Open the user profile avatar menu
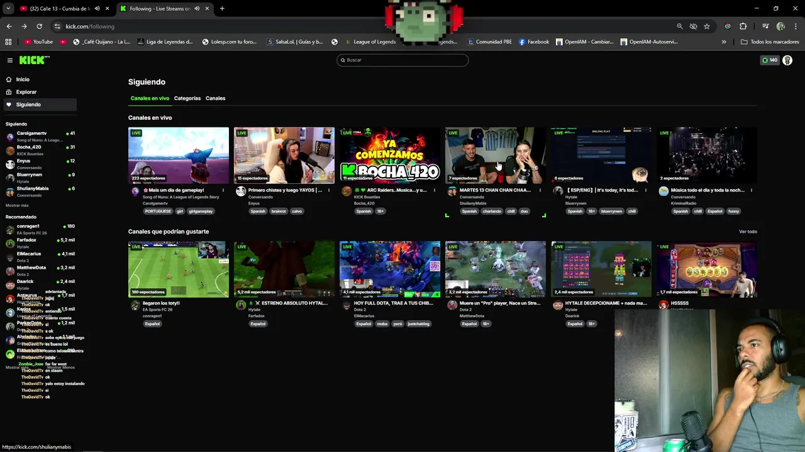 pos(787,60)
